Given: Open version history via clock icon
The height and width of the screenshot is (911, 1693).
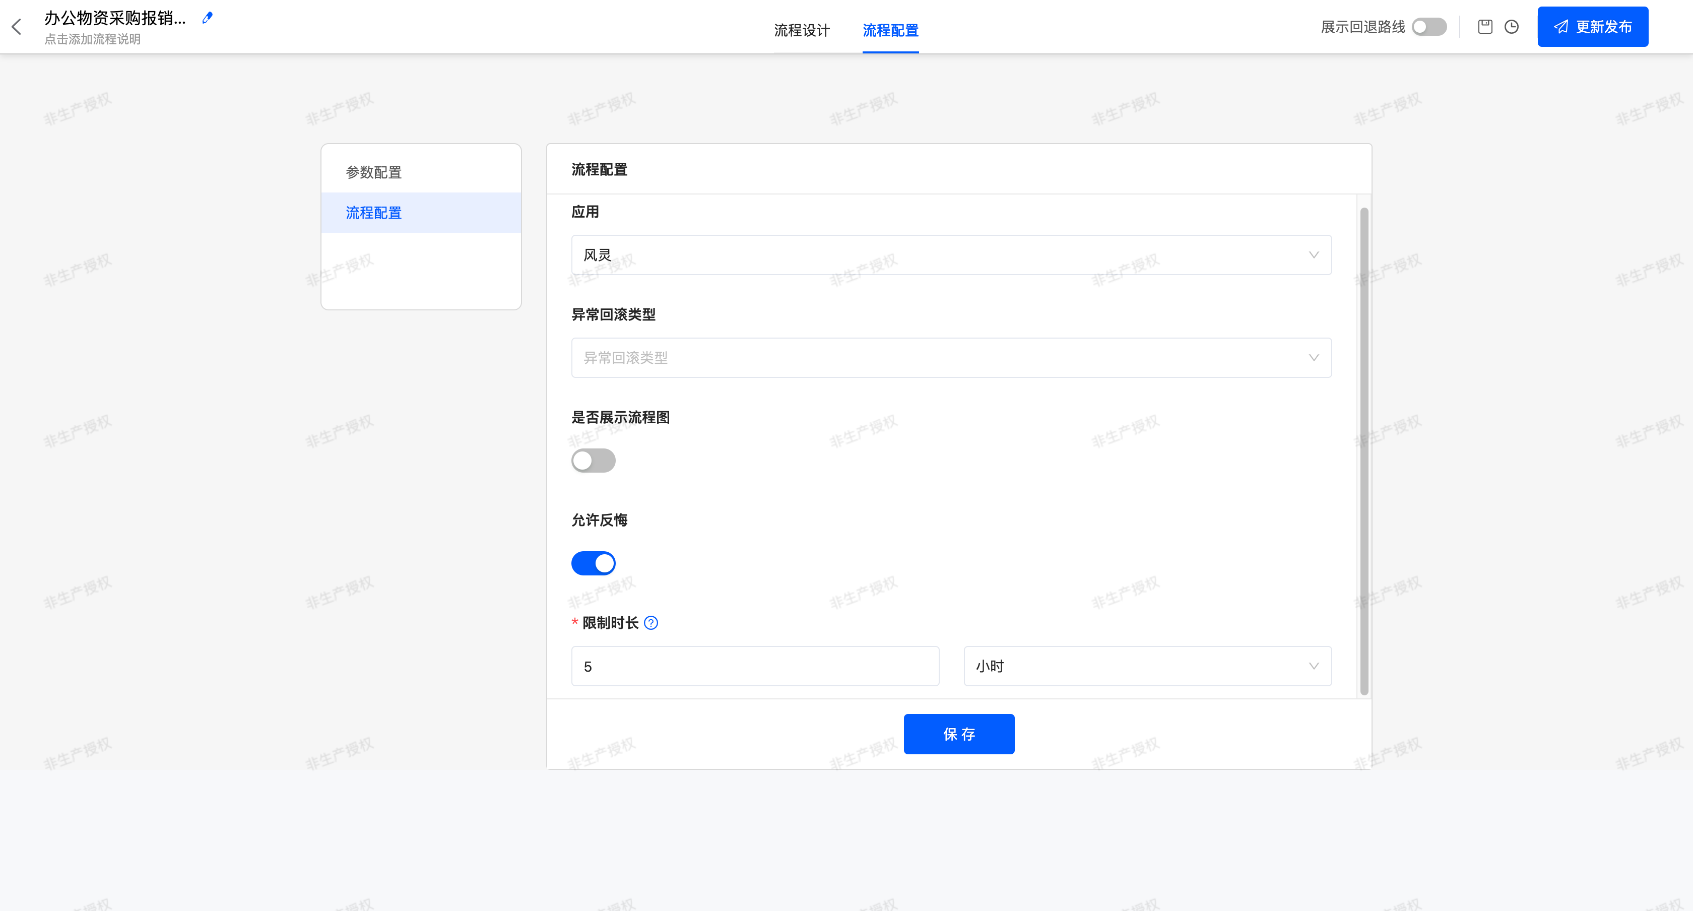Looking at the screenshot, I should tap(1512, 27).
